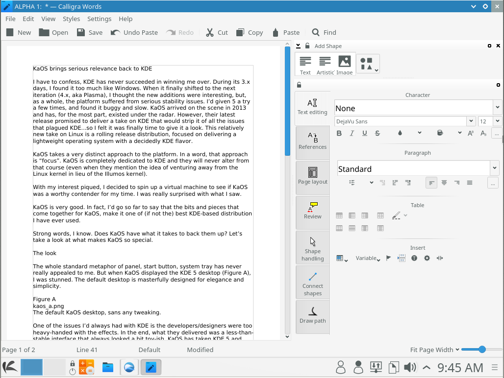Expand the text color dropdown arrow
This screenshot has width=504, height=378.
420,133
